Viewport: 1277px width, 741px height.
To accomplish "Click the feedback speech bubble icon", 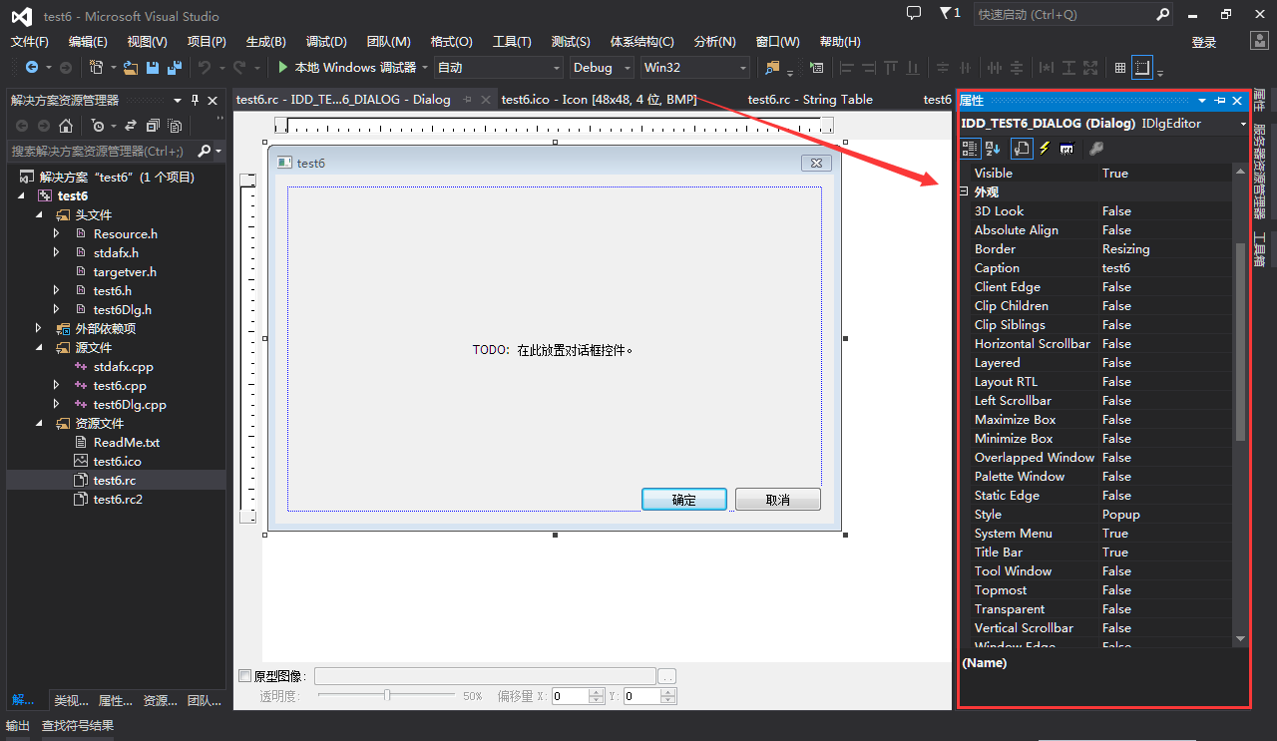I will (914, 13).
